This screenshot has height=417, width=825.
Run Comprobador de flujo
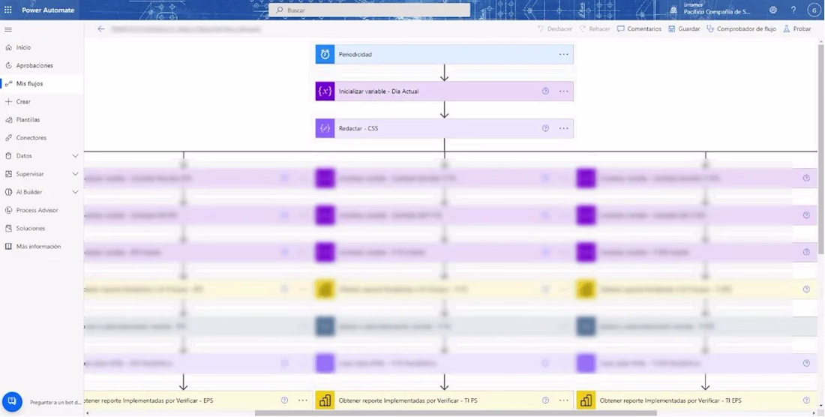(x=741, y=29)
